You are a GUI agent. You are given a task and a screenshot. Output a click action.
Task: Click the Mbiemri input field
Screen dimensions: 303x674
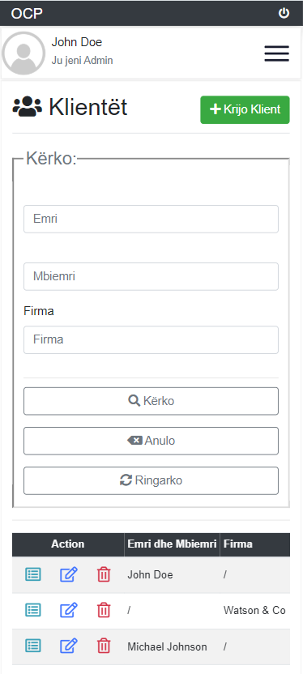click(151, 276)
